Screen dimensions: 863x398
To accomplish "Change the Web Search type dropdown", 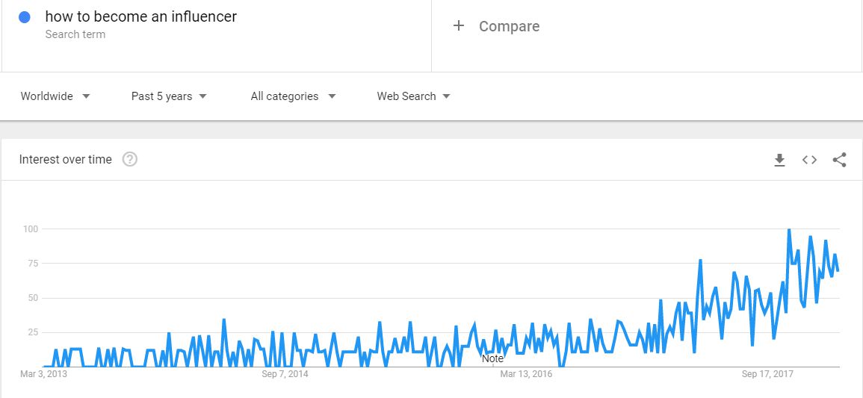I will point(413,96).
